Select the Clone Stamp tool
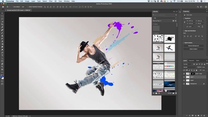Viewport: 208px width, 117px height. click(2, 36)
